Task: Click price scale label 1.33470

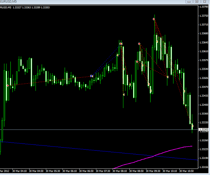Action: click(x=204, y=87)
